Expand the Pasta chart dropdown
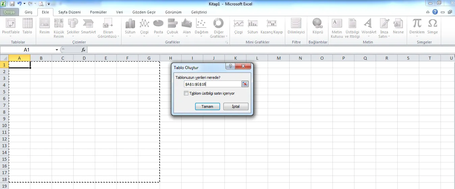455x189 pixels. pos(158,36)
